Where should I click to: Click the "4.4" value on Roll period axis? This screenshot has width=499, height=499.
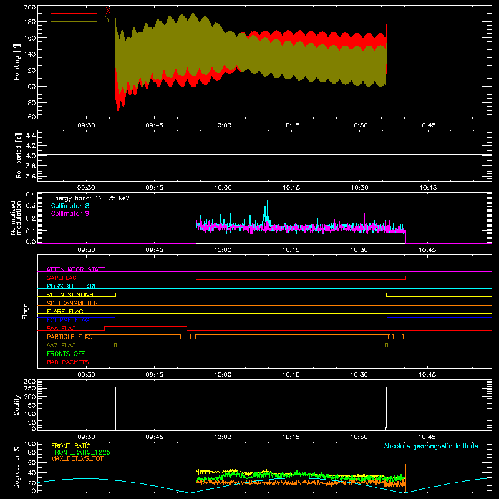coord(31,135)
